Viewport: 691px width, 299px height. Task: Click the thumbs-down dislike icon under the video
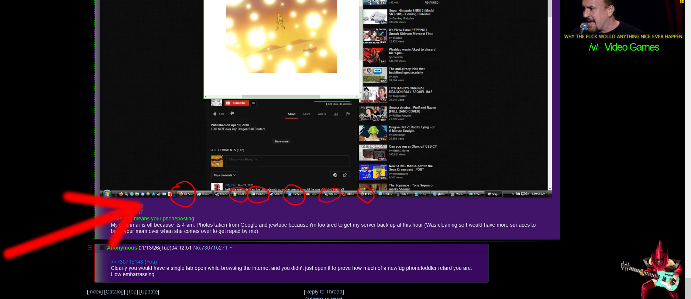232,113
